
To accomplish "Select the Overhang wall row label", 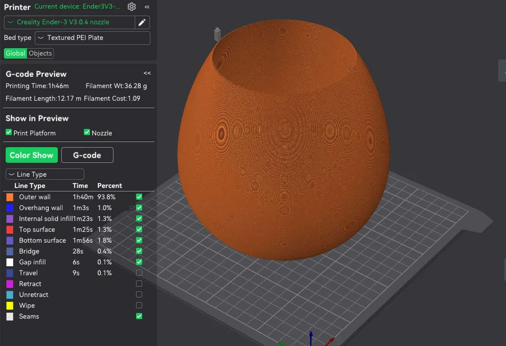I will point(41,208).
